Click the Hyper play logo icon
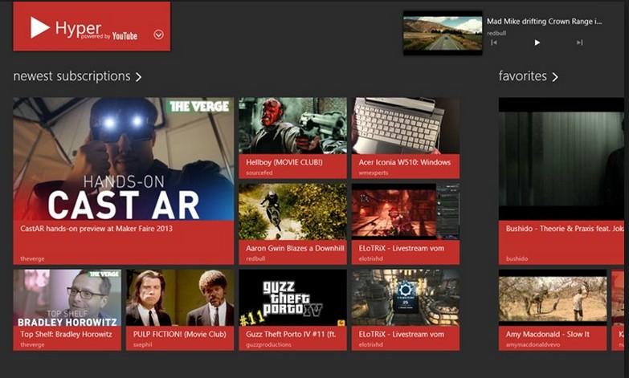The width and height of the screenshot is (629, 378). coord(39,27)
